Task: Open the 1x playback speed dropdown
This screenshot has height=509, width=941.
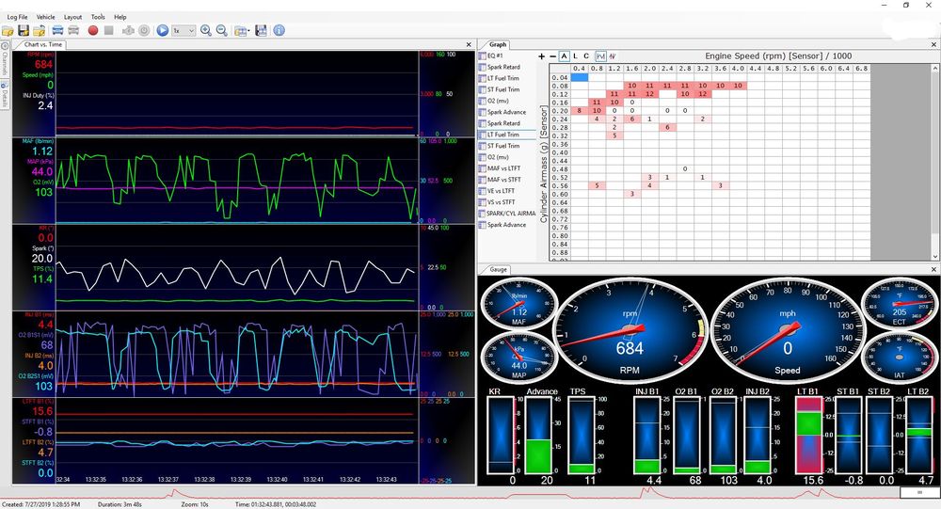Action: point(183,31)
